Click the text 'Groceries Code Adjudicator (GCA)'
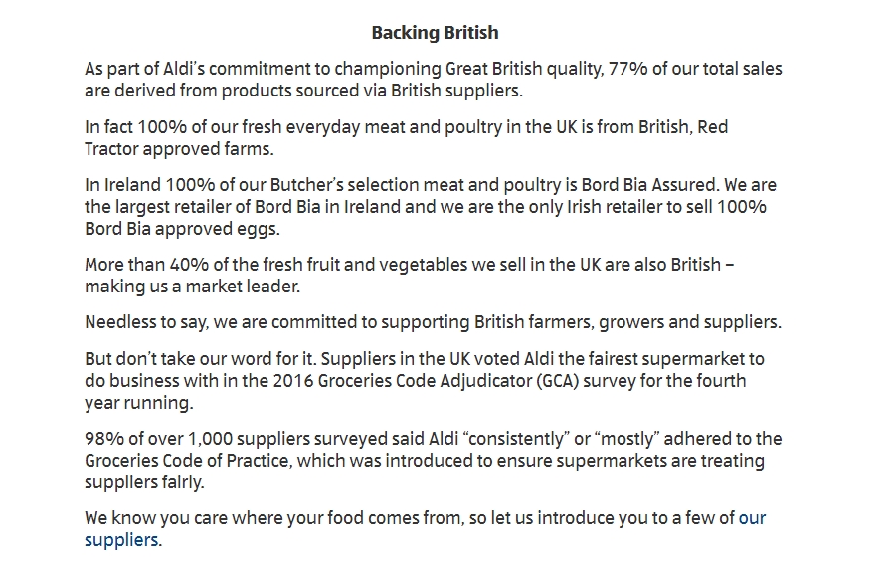 pos(447,380)
